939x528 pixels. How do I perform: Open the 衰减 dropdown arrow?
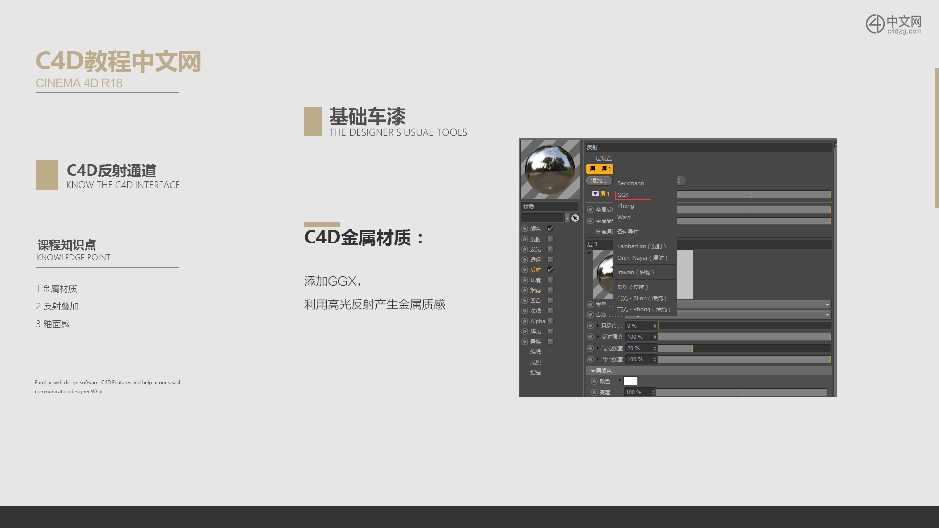[x=827, y=315]
